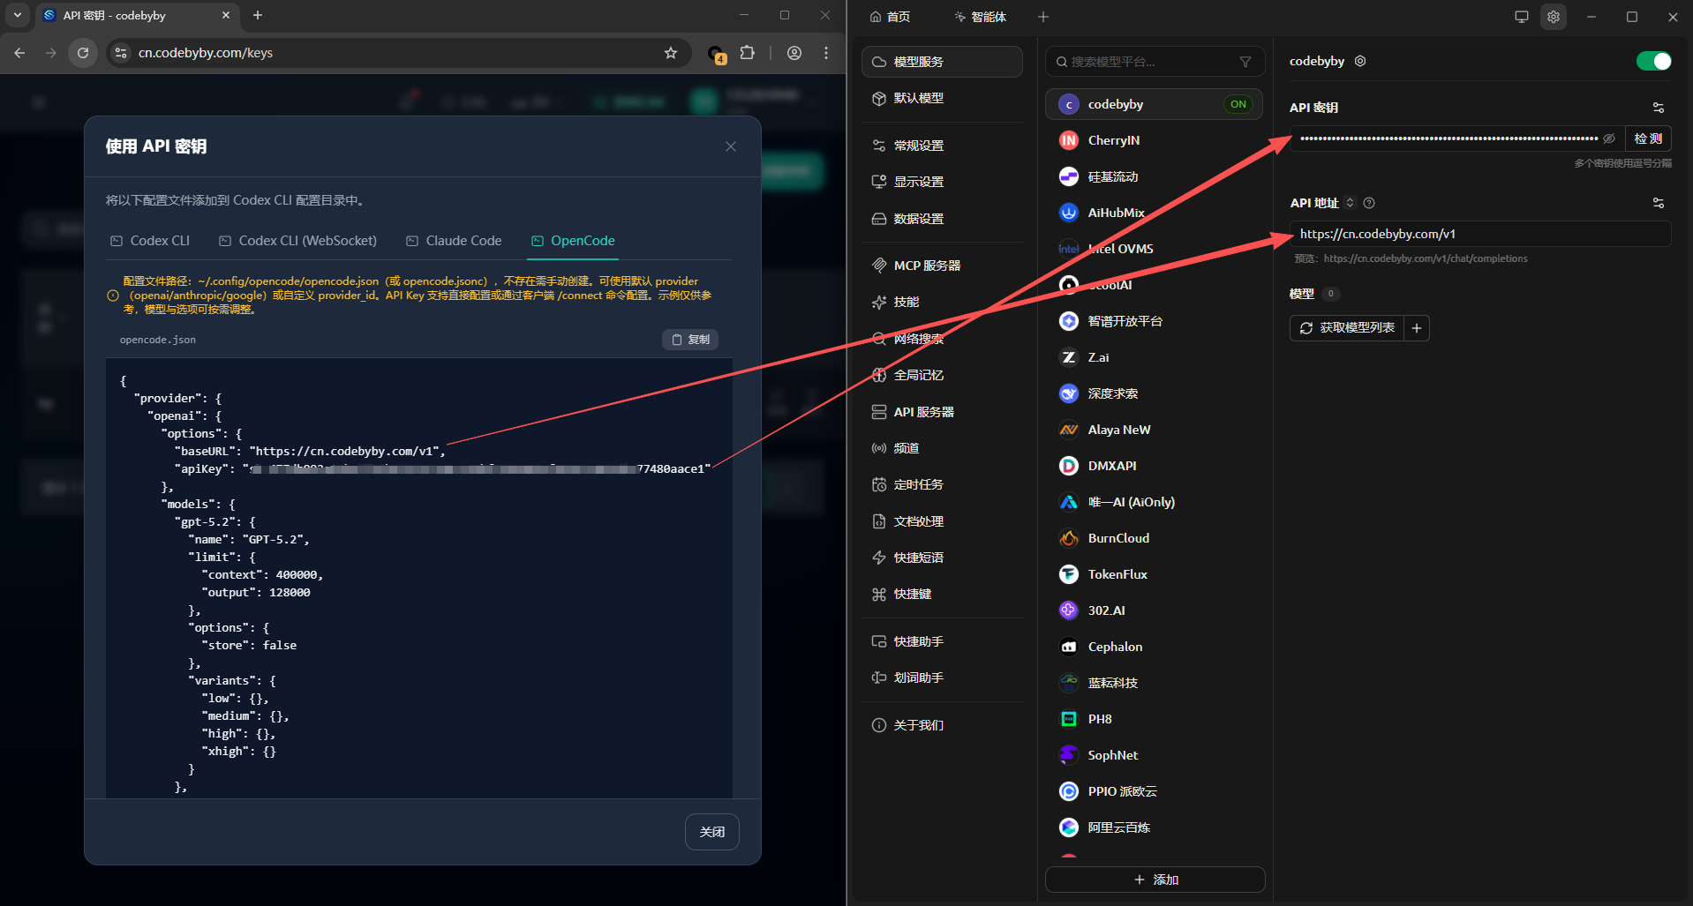
Task: Click 添加 to add a provider
Action: pos(1155,880)
